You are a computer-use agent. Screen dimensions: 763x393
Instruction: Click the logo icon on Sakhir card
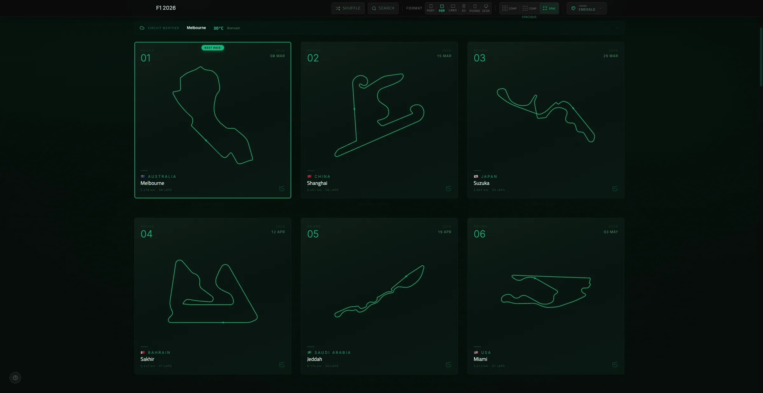click(282, 364)
